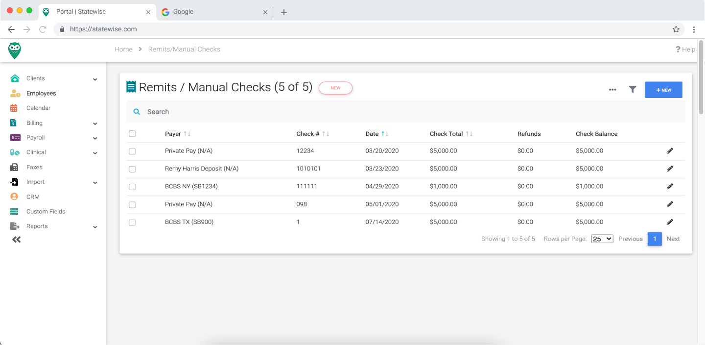Select the Portal | Statewise tab
This screenshot has height=345, width=705.
pyautogui.click(x=97, y=12)
